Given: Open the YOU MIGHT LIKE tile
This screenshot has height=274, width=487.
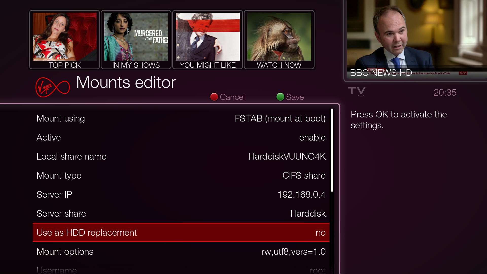Looking at the screenshot, I should pos(207,40).
